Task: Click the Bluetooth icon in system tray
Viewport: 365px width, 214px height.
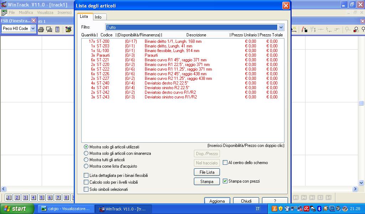Action: [x=319, y=209]
